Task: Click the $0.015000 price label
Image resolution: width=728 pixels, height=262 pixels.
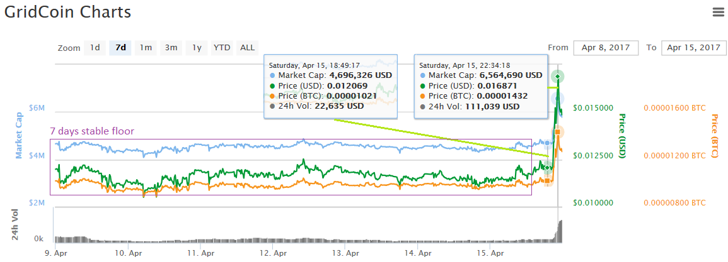Action: pyautogui.click(x=593, y=108)
